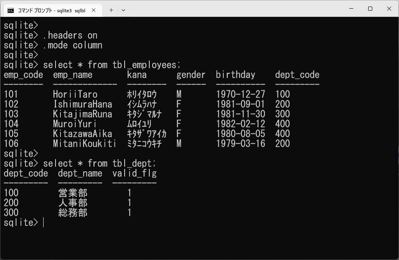
Task: Click the Command Prompt icon in the tab
Action: [11, 10]
